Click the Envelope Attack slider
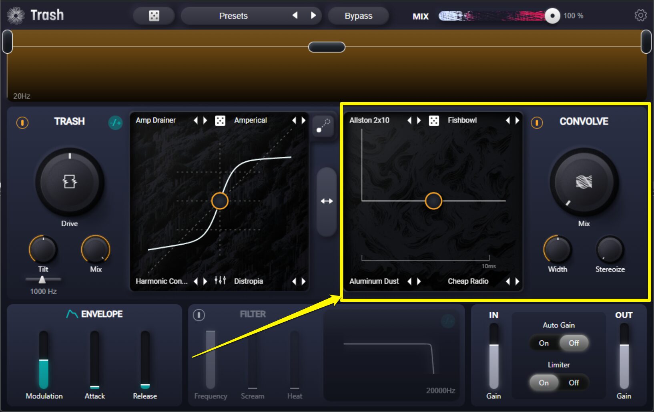Image resolution: width=654 pixels, height=412 pixels. pyautogui.click(x=94, y=360)
